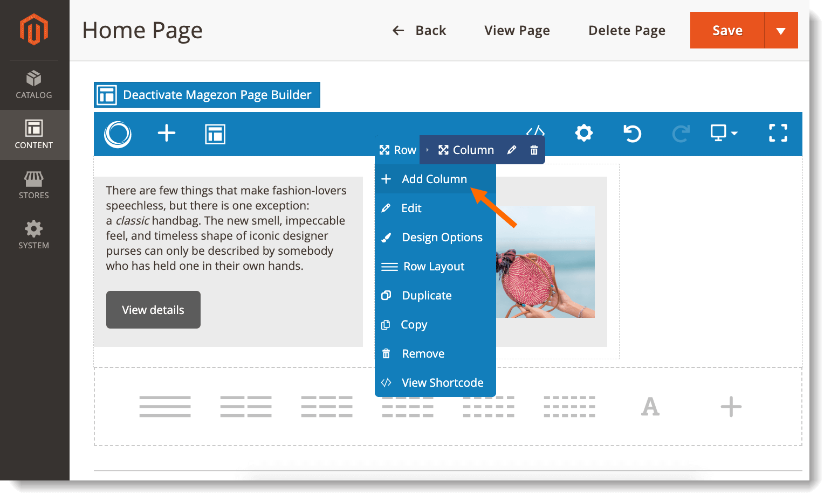Select Add Column from the context menu
This screenshot has height=502, width=831.
coord(434,179)
